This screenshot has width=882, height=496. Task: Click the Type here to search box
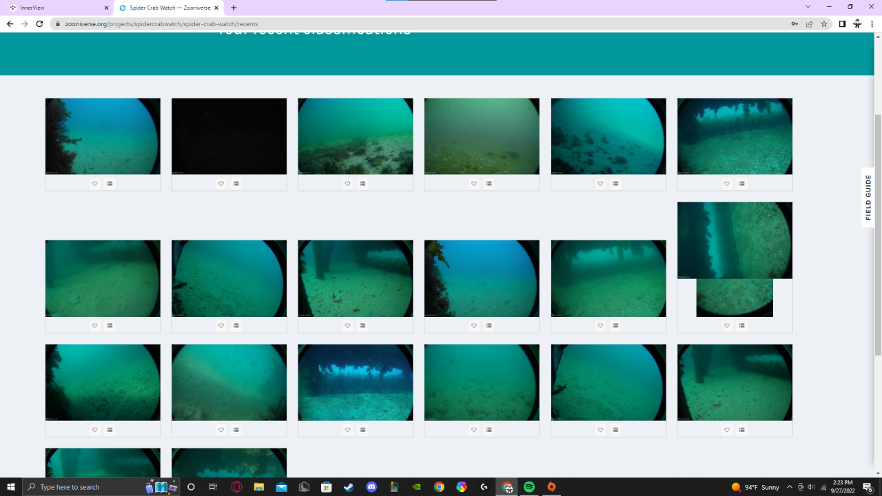click(x=101, y=487)
